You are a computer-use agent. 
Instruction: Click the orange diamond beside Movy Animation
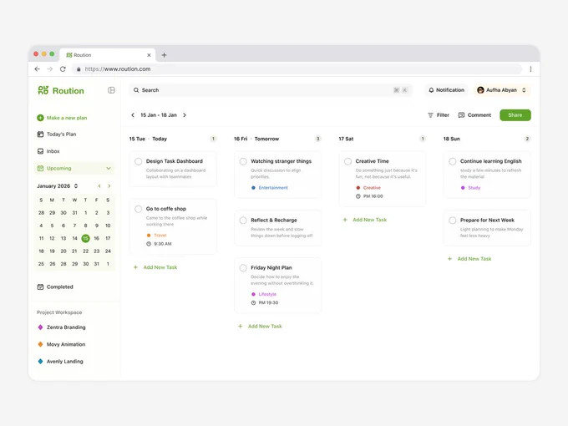40,344
